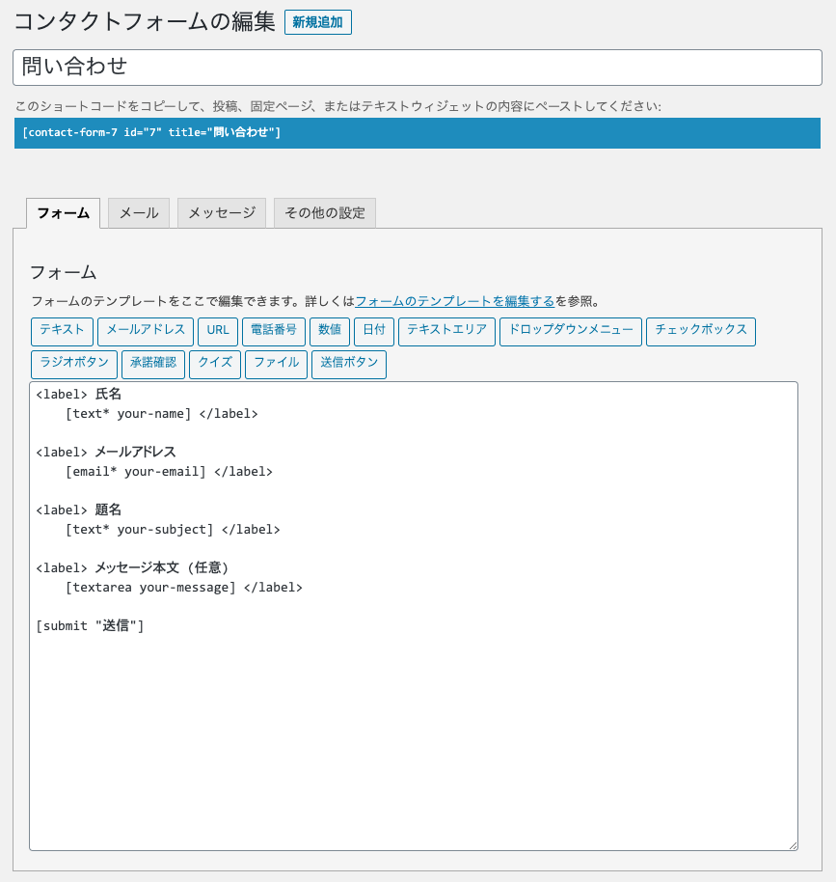Grab the textarea resize handle corner
836x882 pixels.
click(x=793, y=845)
